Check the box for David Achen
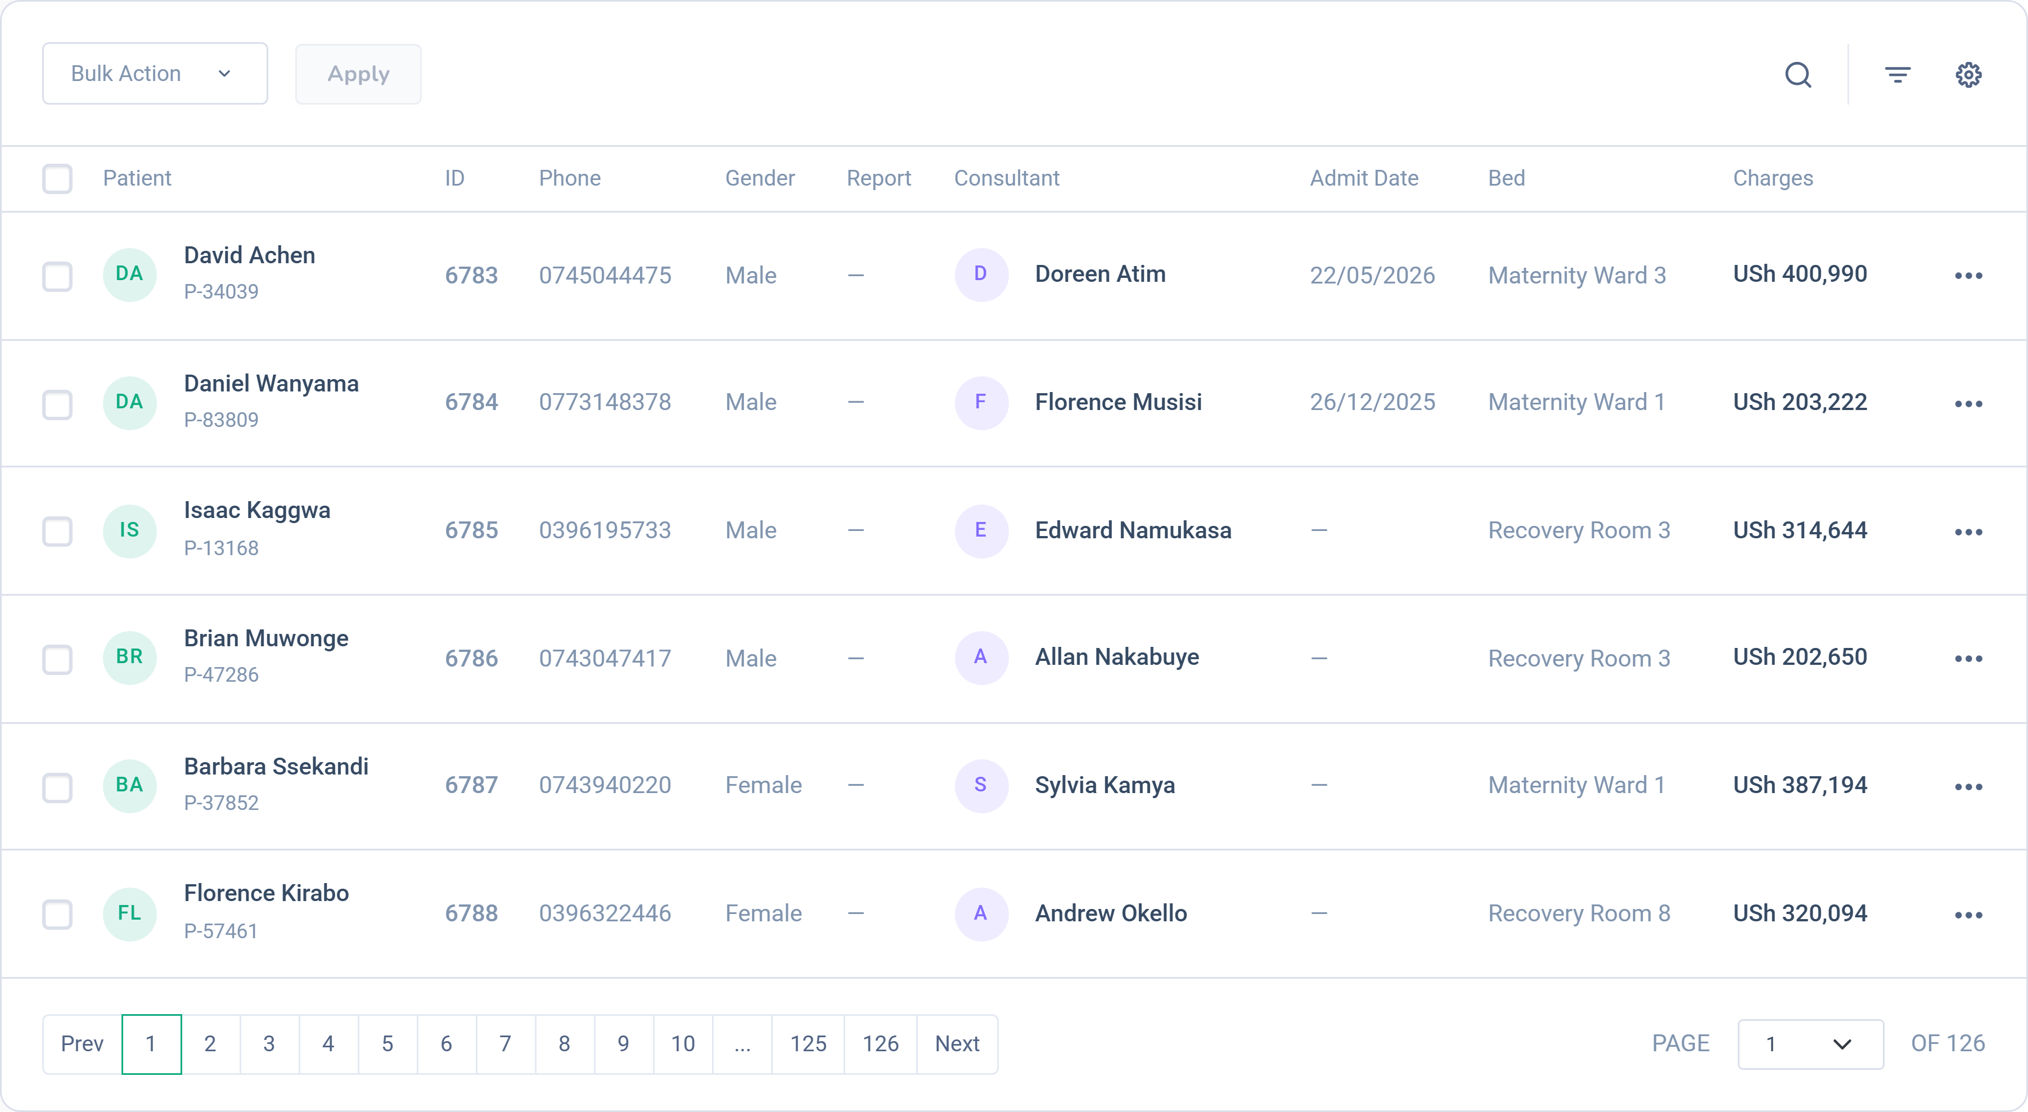Viewport: 2028px width, 1112px height. (57, 276)
